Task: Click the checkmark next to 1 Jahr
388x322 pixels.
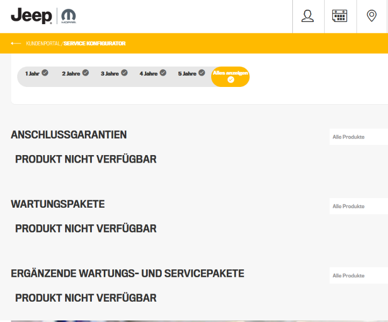Action: coord(45,73)
